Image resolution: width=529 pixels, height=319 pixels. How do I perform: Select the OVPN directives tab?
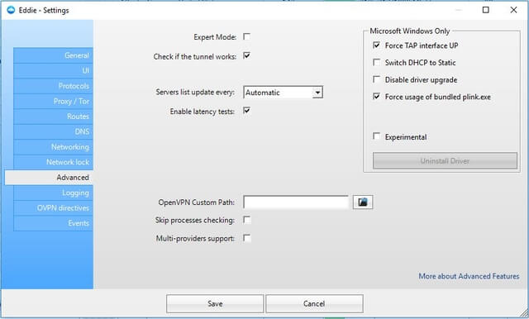coord(53,208)
